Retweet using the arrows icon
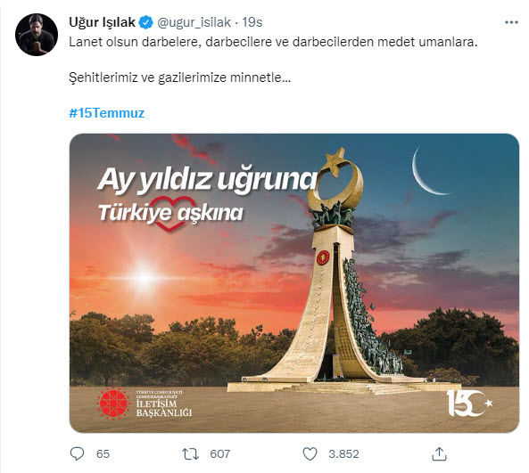This screenshot has height=473, width=529. pos(191,453)
